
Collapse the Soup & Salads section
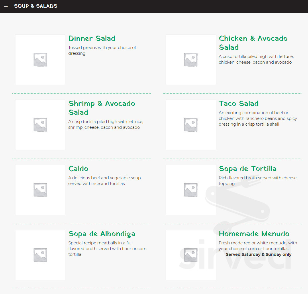tap(36, 6)
